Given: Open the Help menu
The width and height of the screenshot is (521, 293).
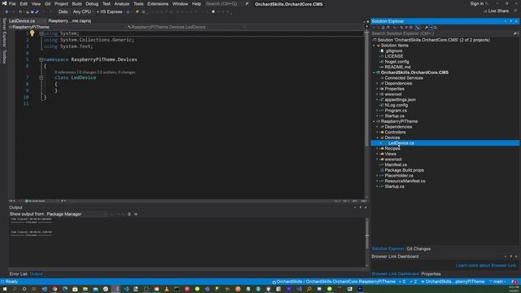Looking at the screenshot, I should click(x=196, y=4).
